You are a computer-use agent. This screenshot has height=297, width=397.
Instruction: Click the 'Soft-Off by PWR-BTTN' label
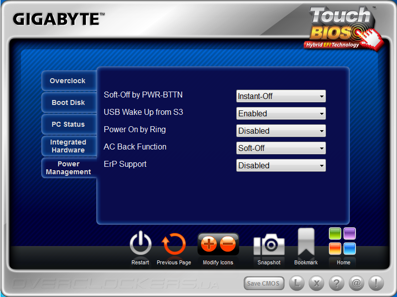click(x=143, y=95)
